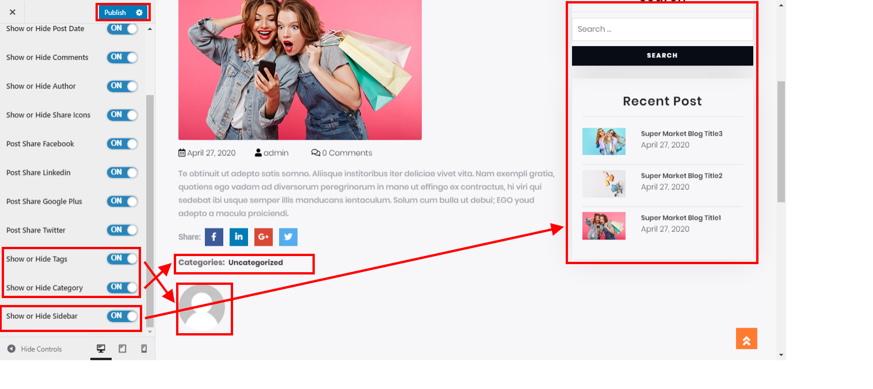Click the orange scroll-to-top arrow button
Image resolution: width=873 pixels, height=389 pixels.
point(746,339)
